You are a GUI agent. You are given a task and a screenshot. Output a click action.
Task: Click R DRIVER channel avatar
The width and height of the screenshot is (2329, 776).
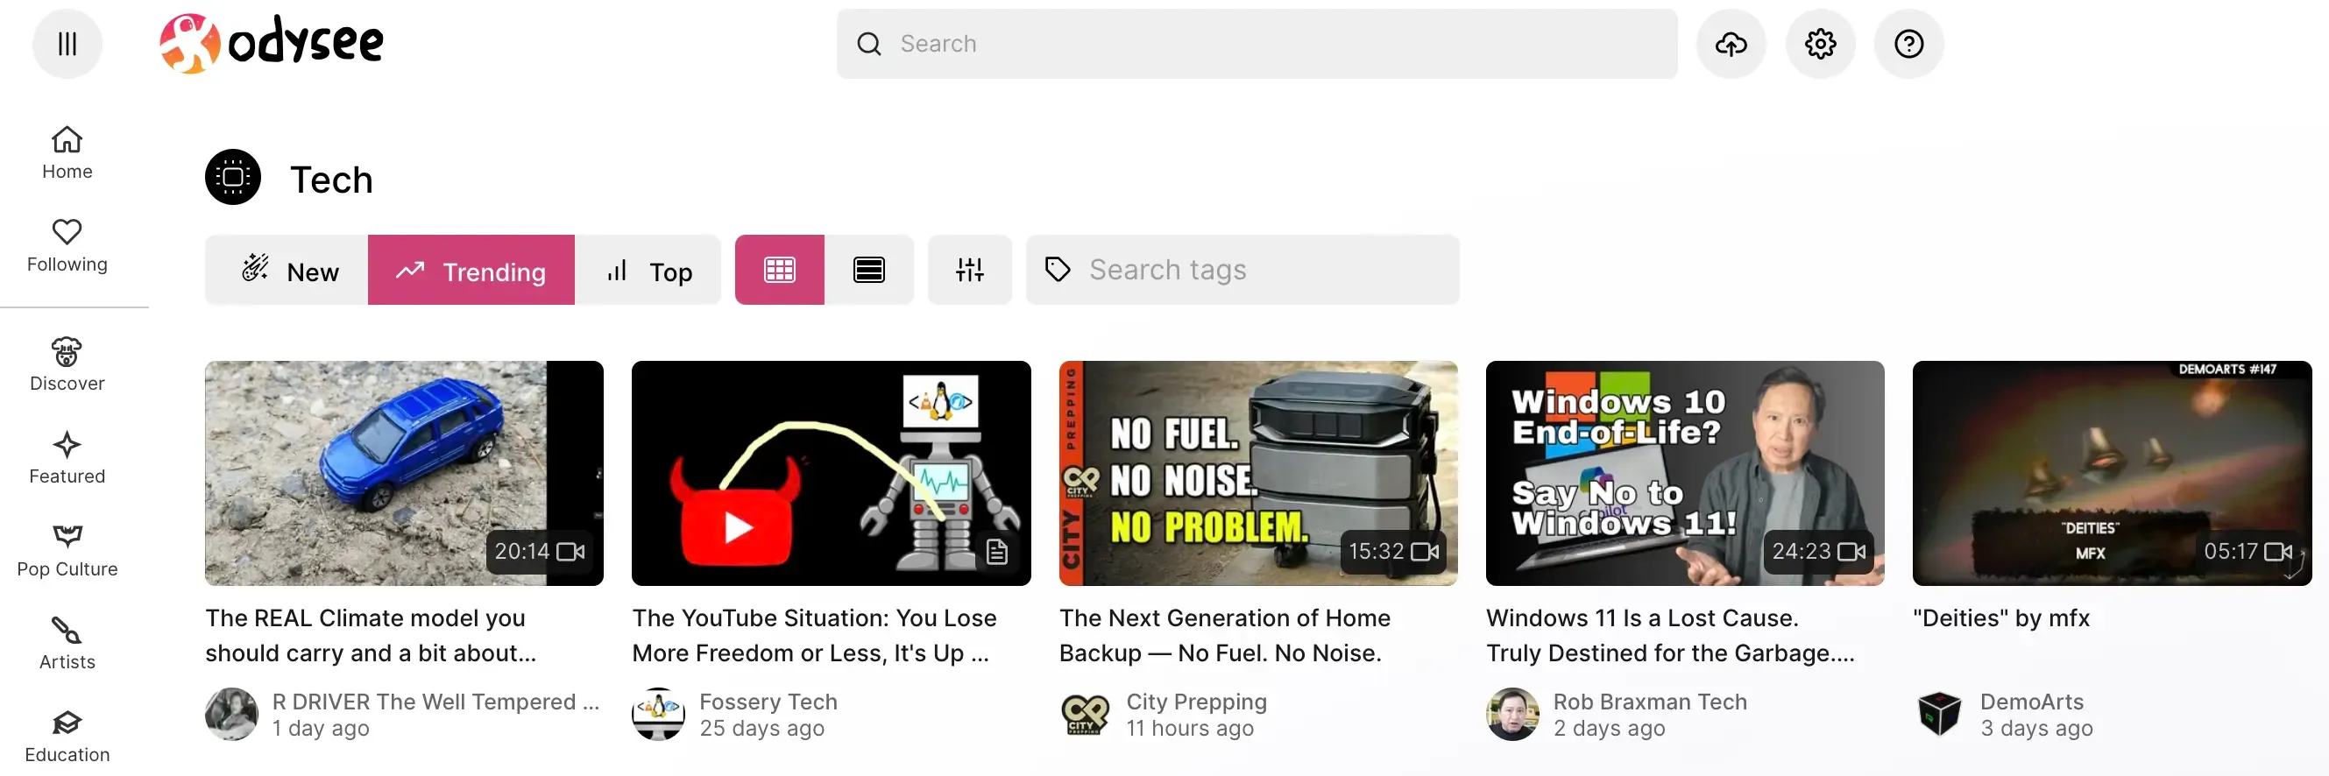point(231,714)
